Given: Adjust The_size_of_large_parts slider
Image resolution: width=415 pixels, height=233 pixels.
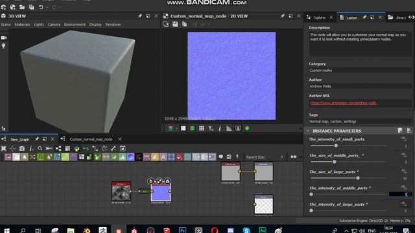Looking at the screenshot, I should (348, 178).
